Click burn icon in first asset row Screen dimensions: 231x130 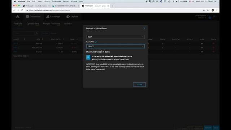tap(202, 44)
